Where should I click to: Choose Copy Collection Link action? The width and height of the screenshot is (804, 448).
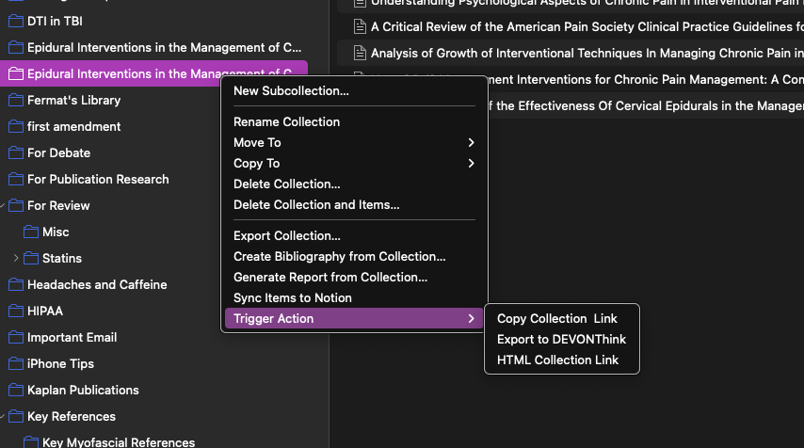556,319
